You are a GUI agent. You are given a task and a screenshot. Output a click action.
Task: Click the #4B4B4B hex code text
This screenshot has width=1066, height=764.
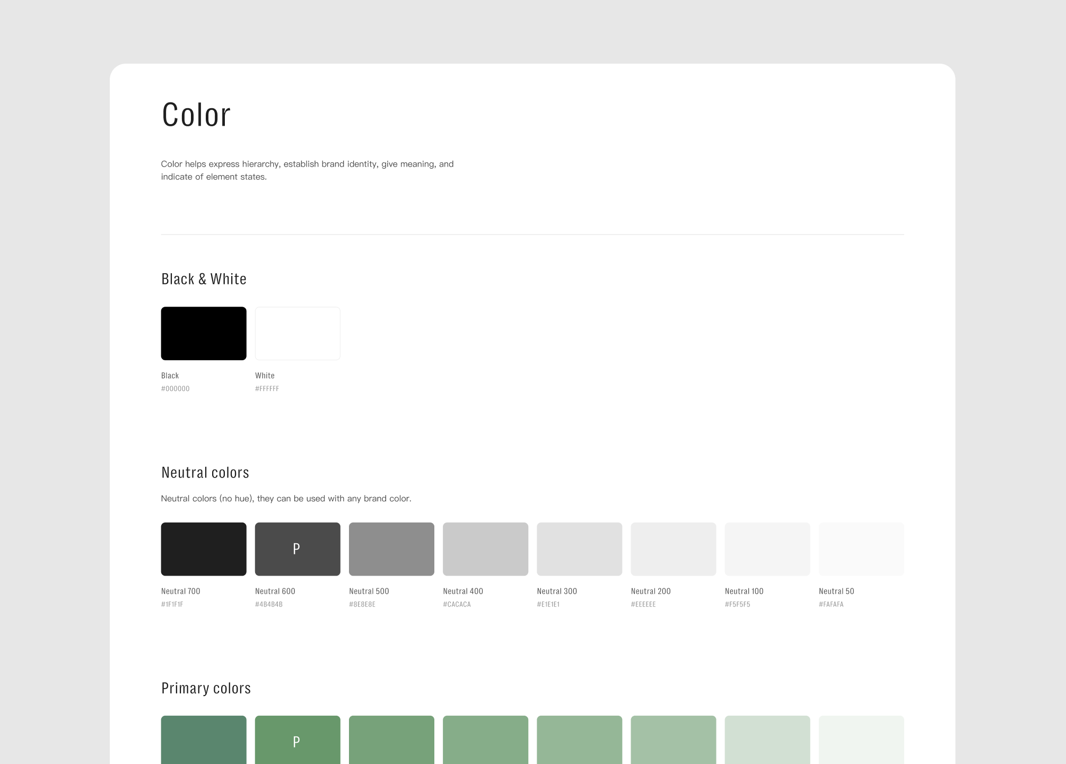pos(269,604)
